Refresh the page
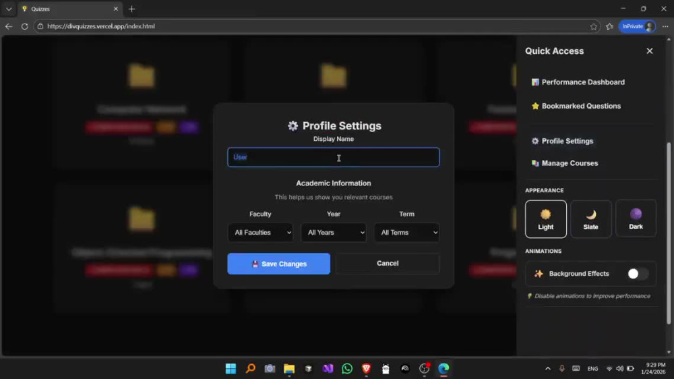The width and height of the screenshot is (674, 379). [24, 26]
